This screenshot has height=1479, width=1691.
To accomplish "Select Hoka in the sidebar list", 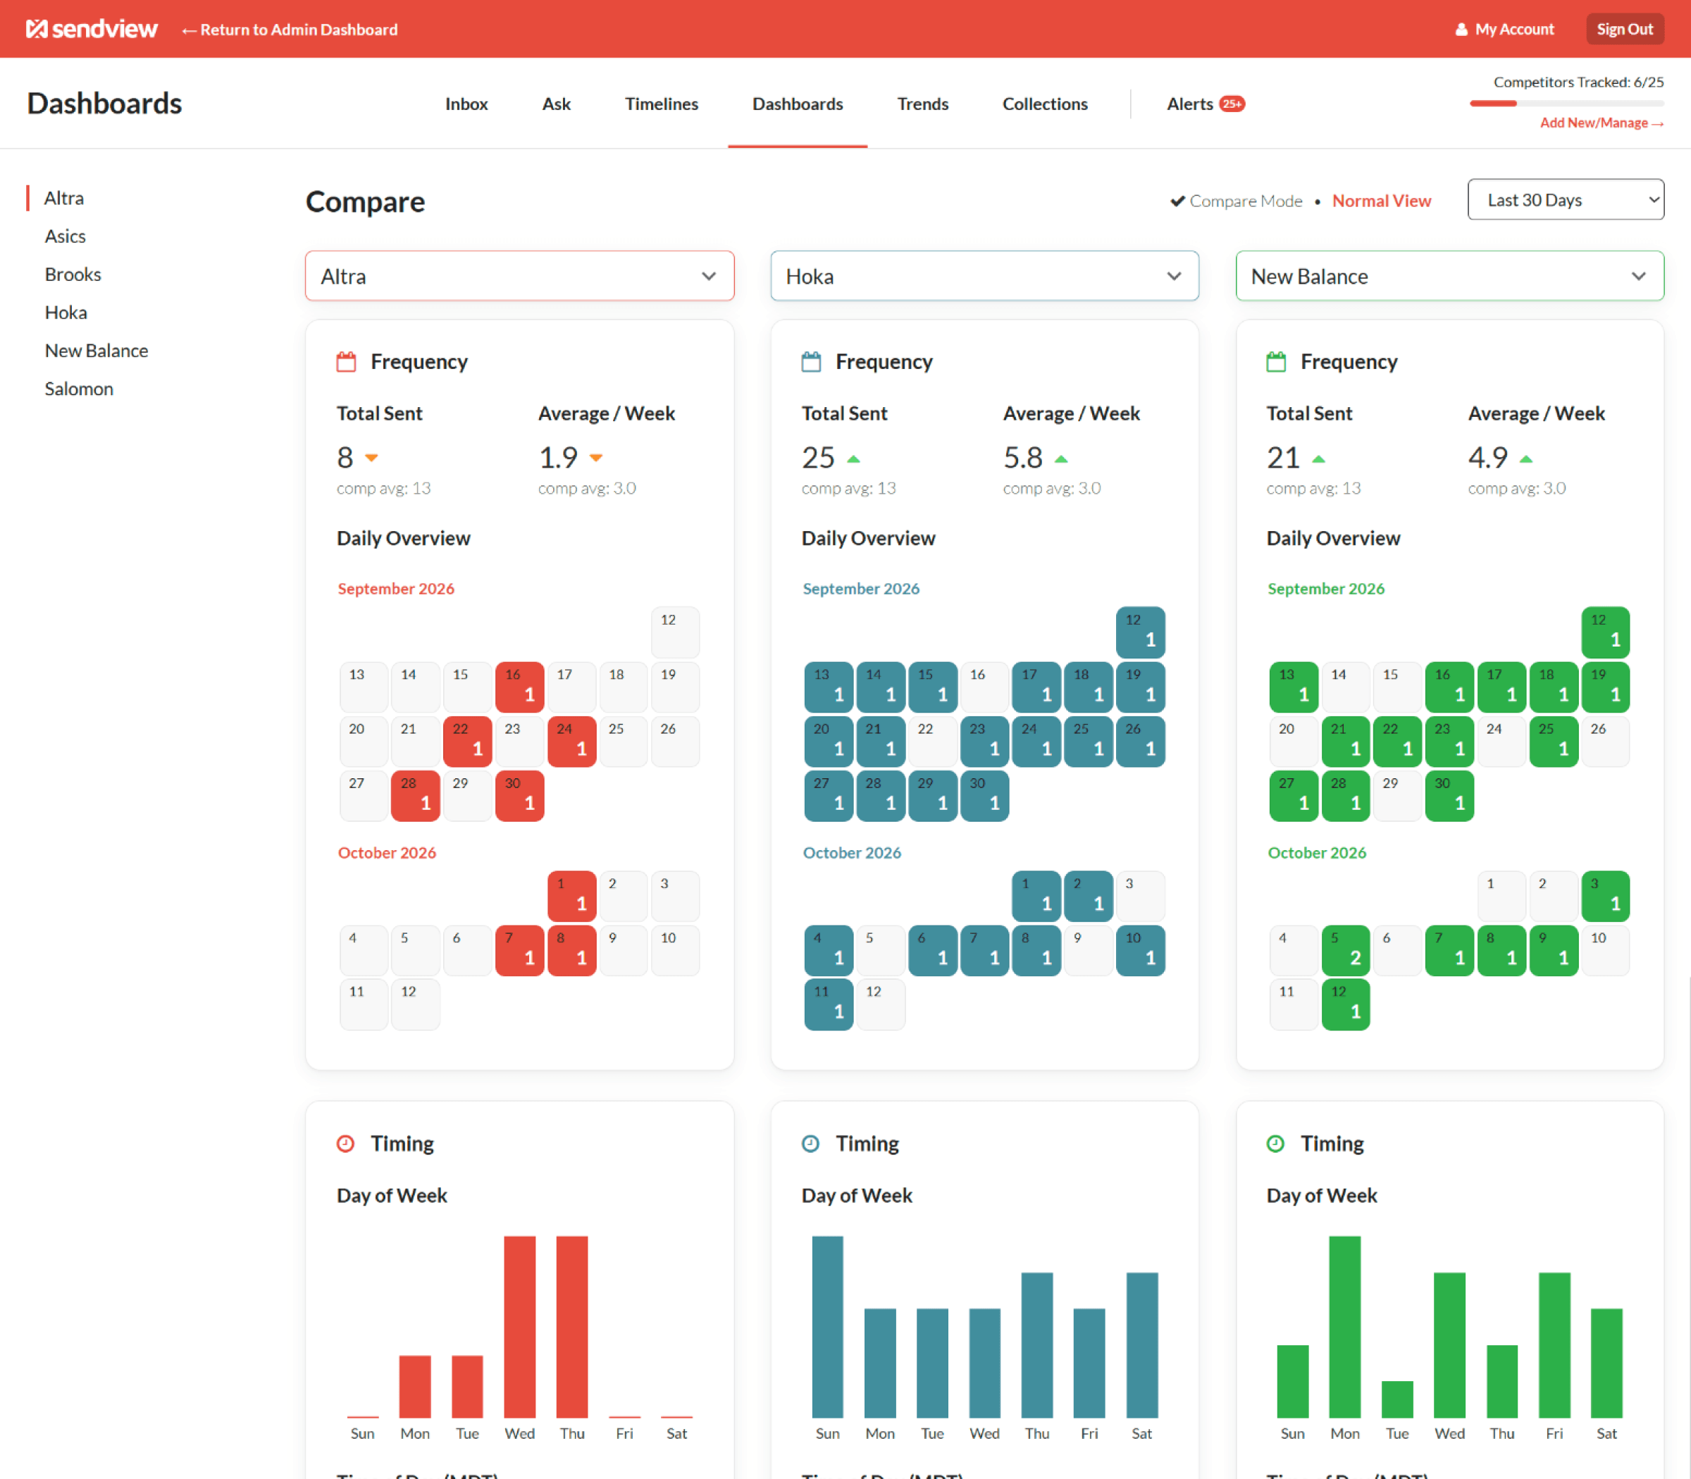I will (66, 313).
